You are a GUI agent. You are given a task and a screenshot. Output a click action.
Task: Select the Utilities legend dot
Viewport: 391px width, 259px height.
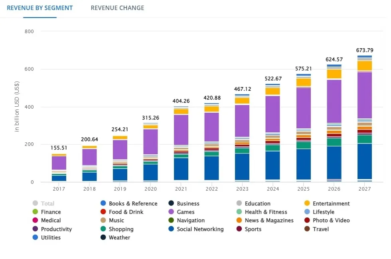pyautogui.click(x=35, y=237)
